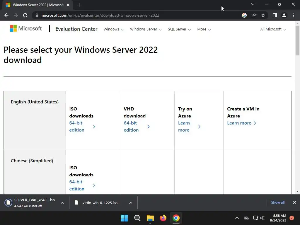Expand options for SERVER_EVAL iso download
This screenshot has width=300, height=225.
point(62,203)
